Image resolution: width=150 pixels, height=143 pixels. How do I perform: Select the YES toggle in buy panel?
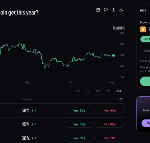click(145, 39)
